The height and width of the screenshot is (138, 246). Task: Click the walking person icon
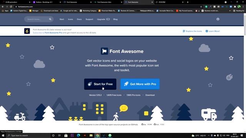click(116, 117)
